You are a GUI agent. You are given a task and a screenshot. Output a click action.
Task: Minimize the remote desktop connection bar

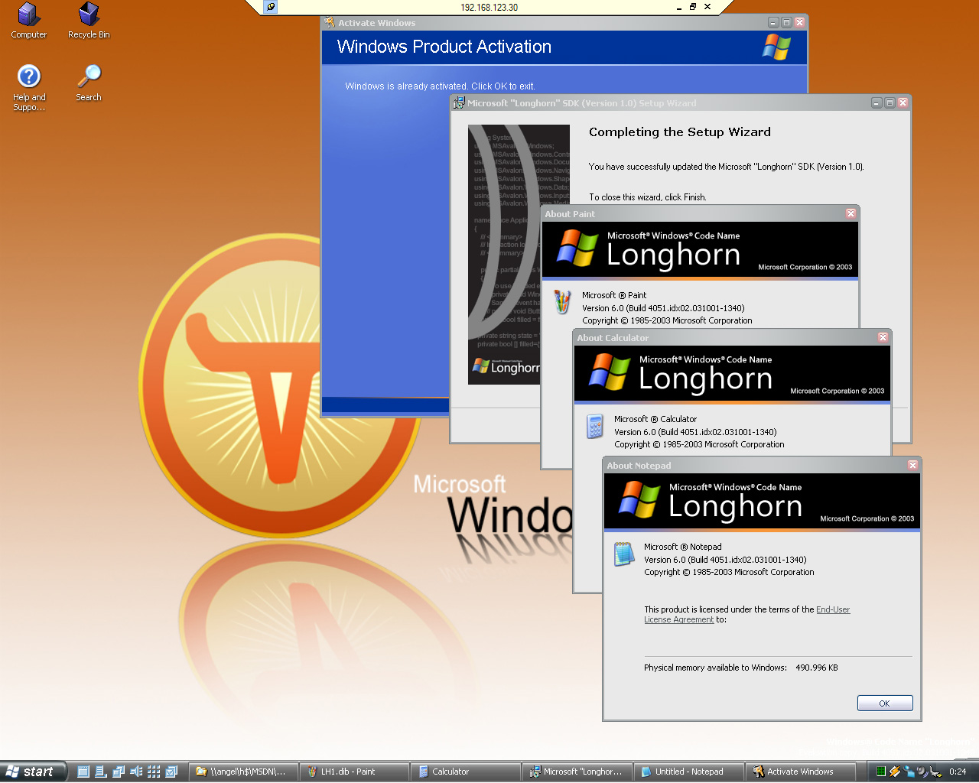tap(679, 7)
